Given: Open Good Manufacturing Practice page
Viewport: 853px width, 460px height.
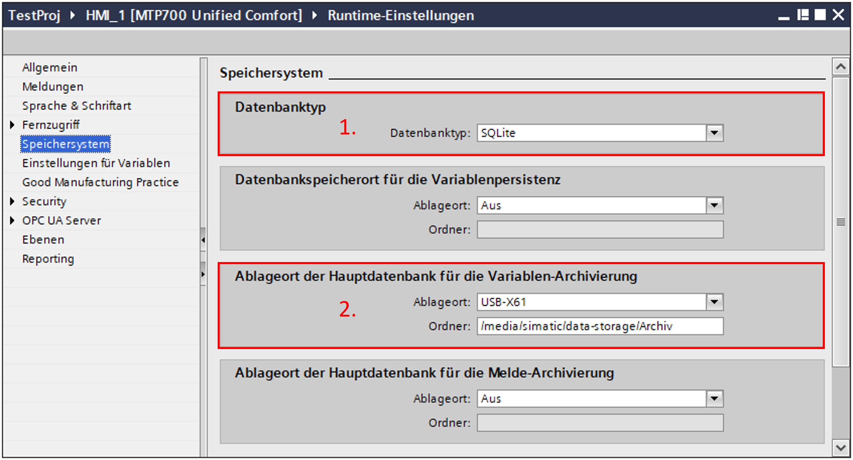Looking at the screenshot, I should click(100, 182).
